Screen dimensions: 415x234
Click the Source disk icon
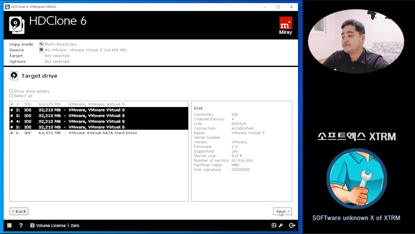pyautogui.click(x=41, y=50)
